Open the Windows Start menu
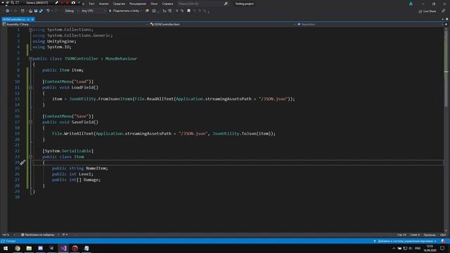 [6, 248]
